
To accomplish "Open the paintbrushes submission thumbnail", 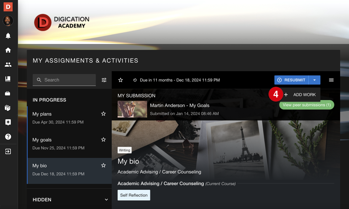I will 132,109.
